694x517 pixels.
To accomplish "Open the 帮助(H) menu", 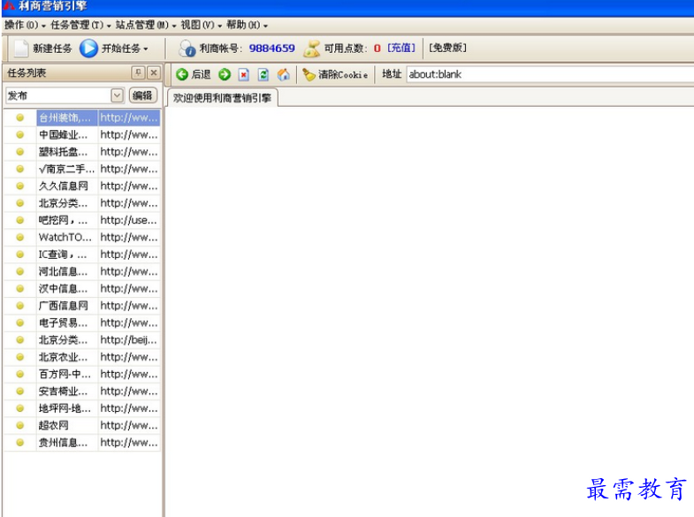I will pos(247,26).
